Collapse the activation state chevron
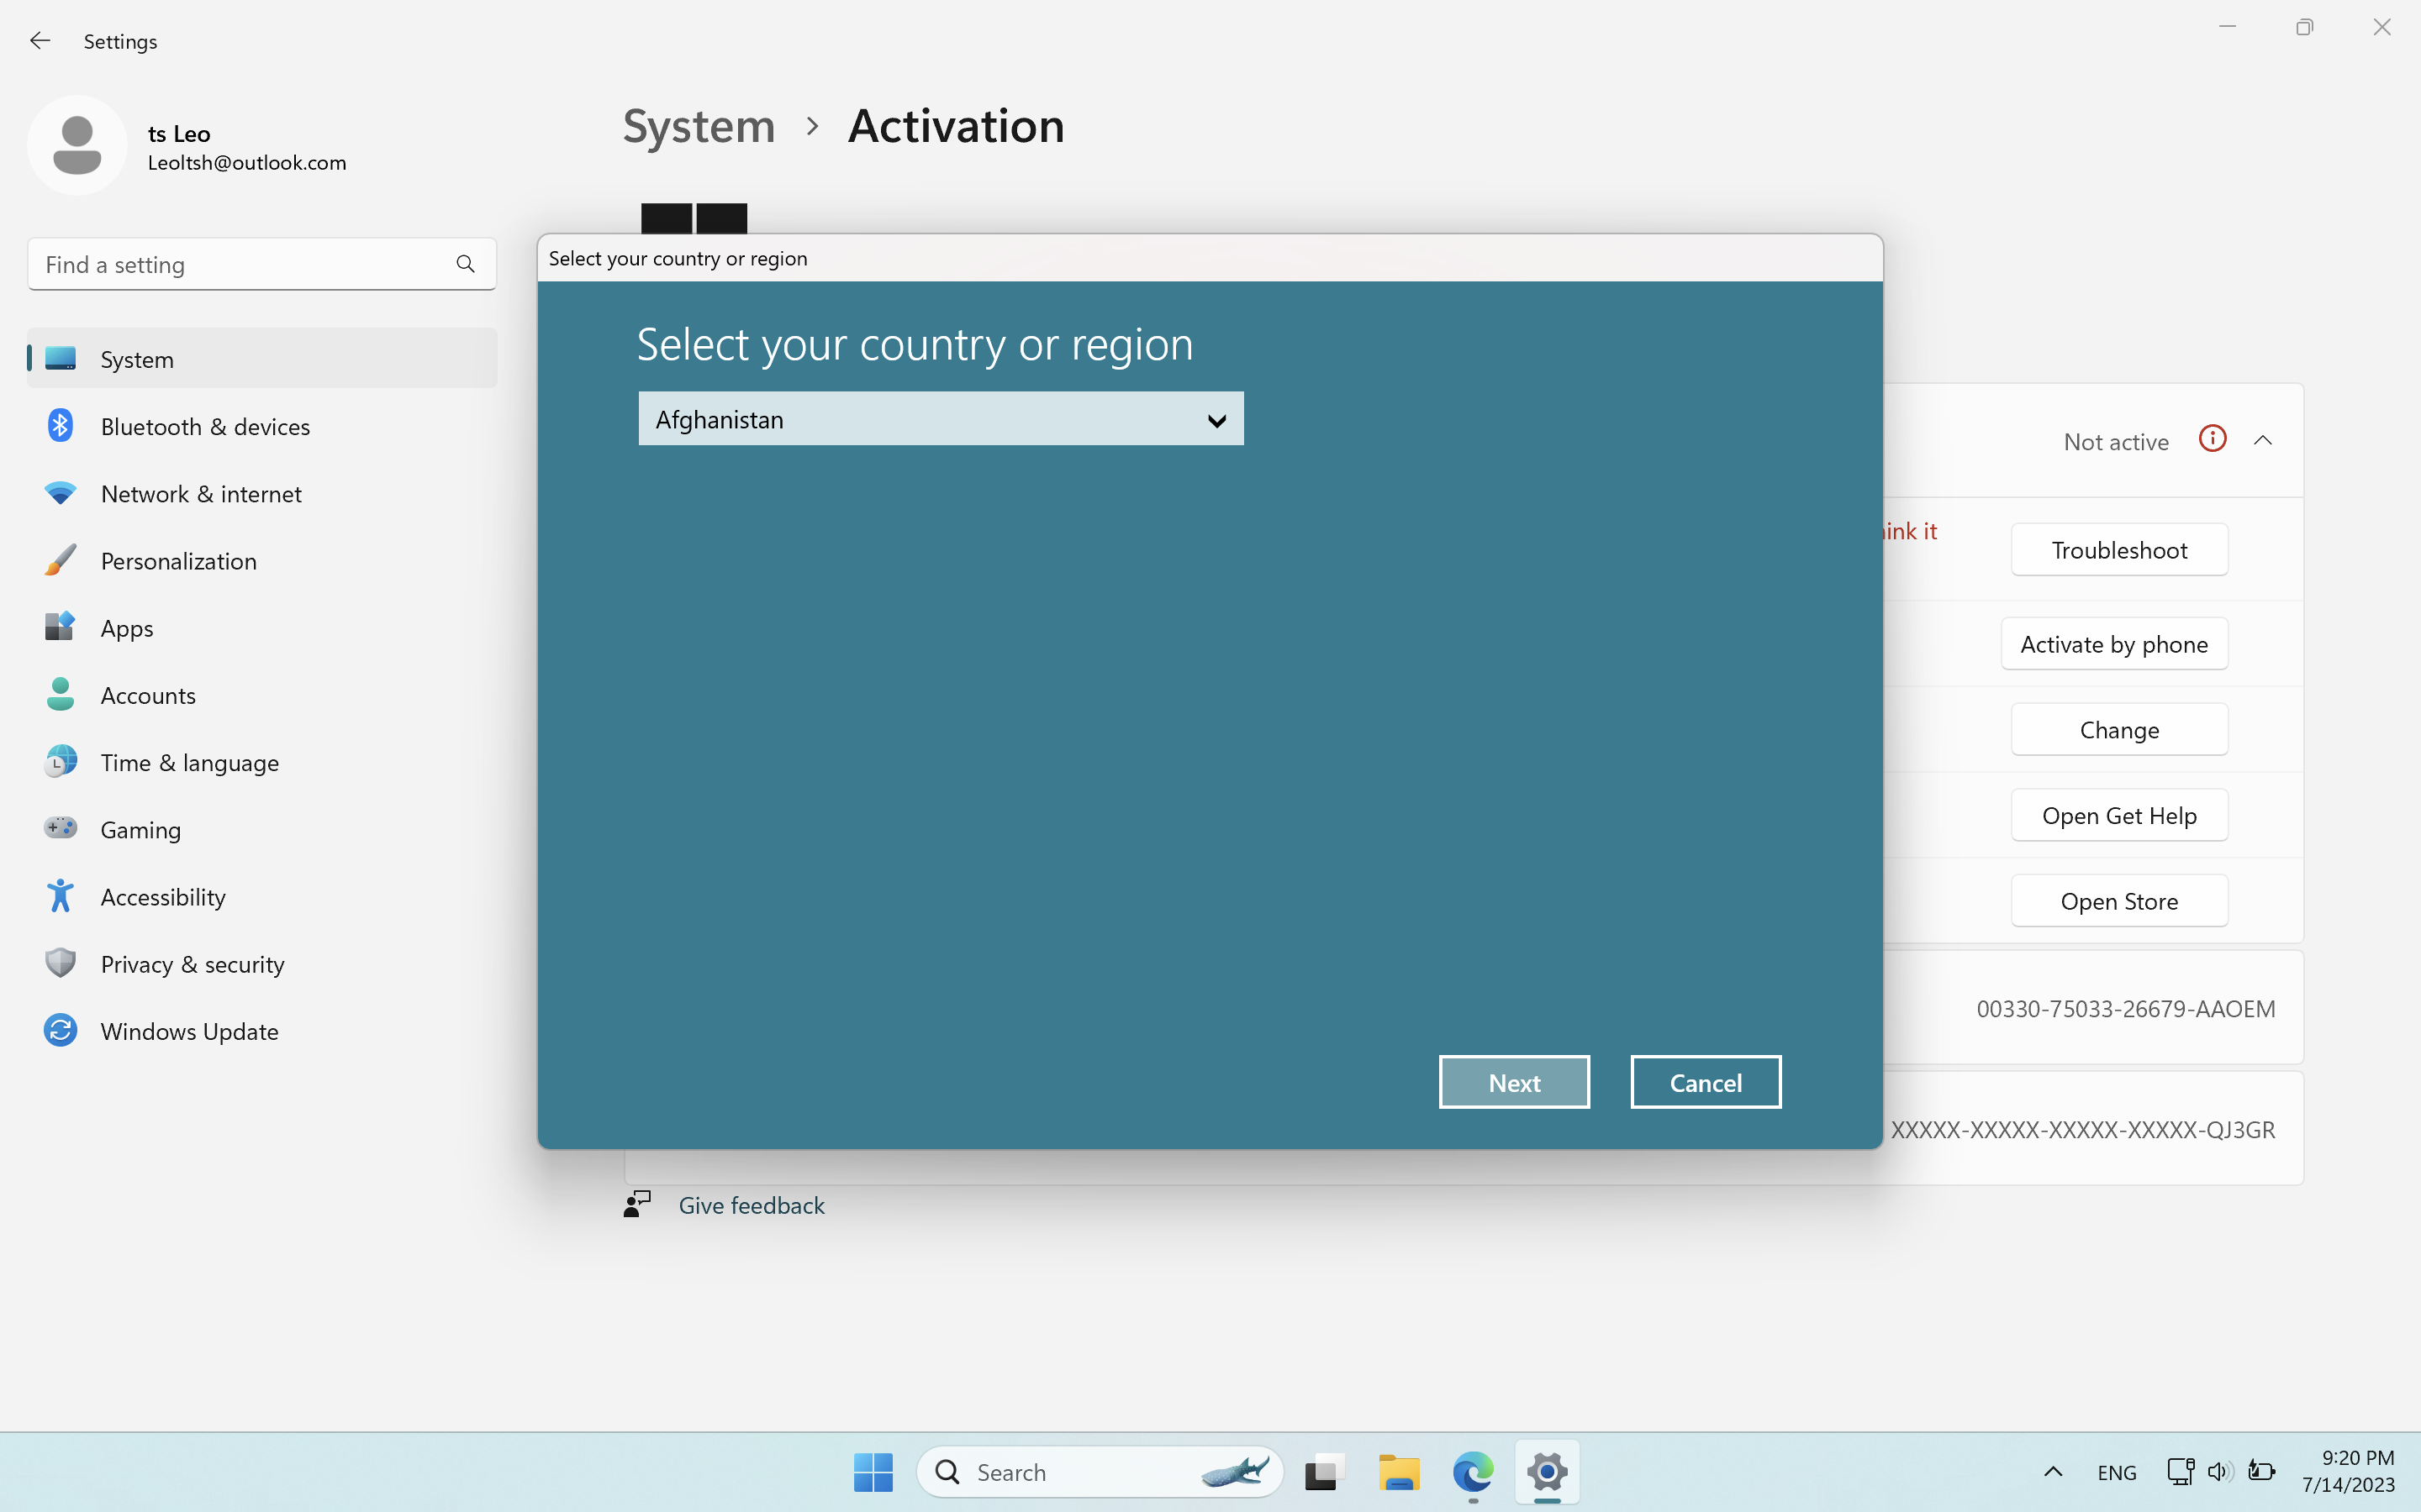 click(2263, 441)
